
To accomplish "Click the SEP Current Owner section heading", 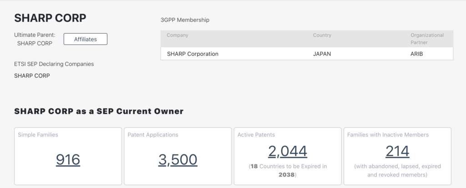I will click(99, 111).
